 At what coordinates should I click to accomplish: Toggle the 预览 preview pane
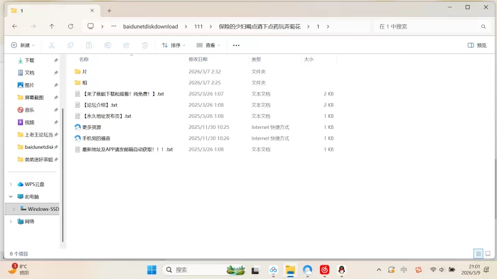click(x=476, y=45)
